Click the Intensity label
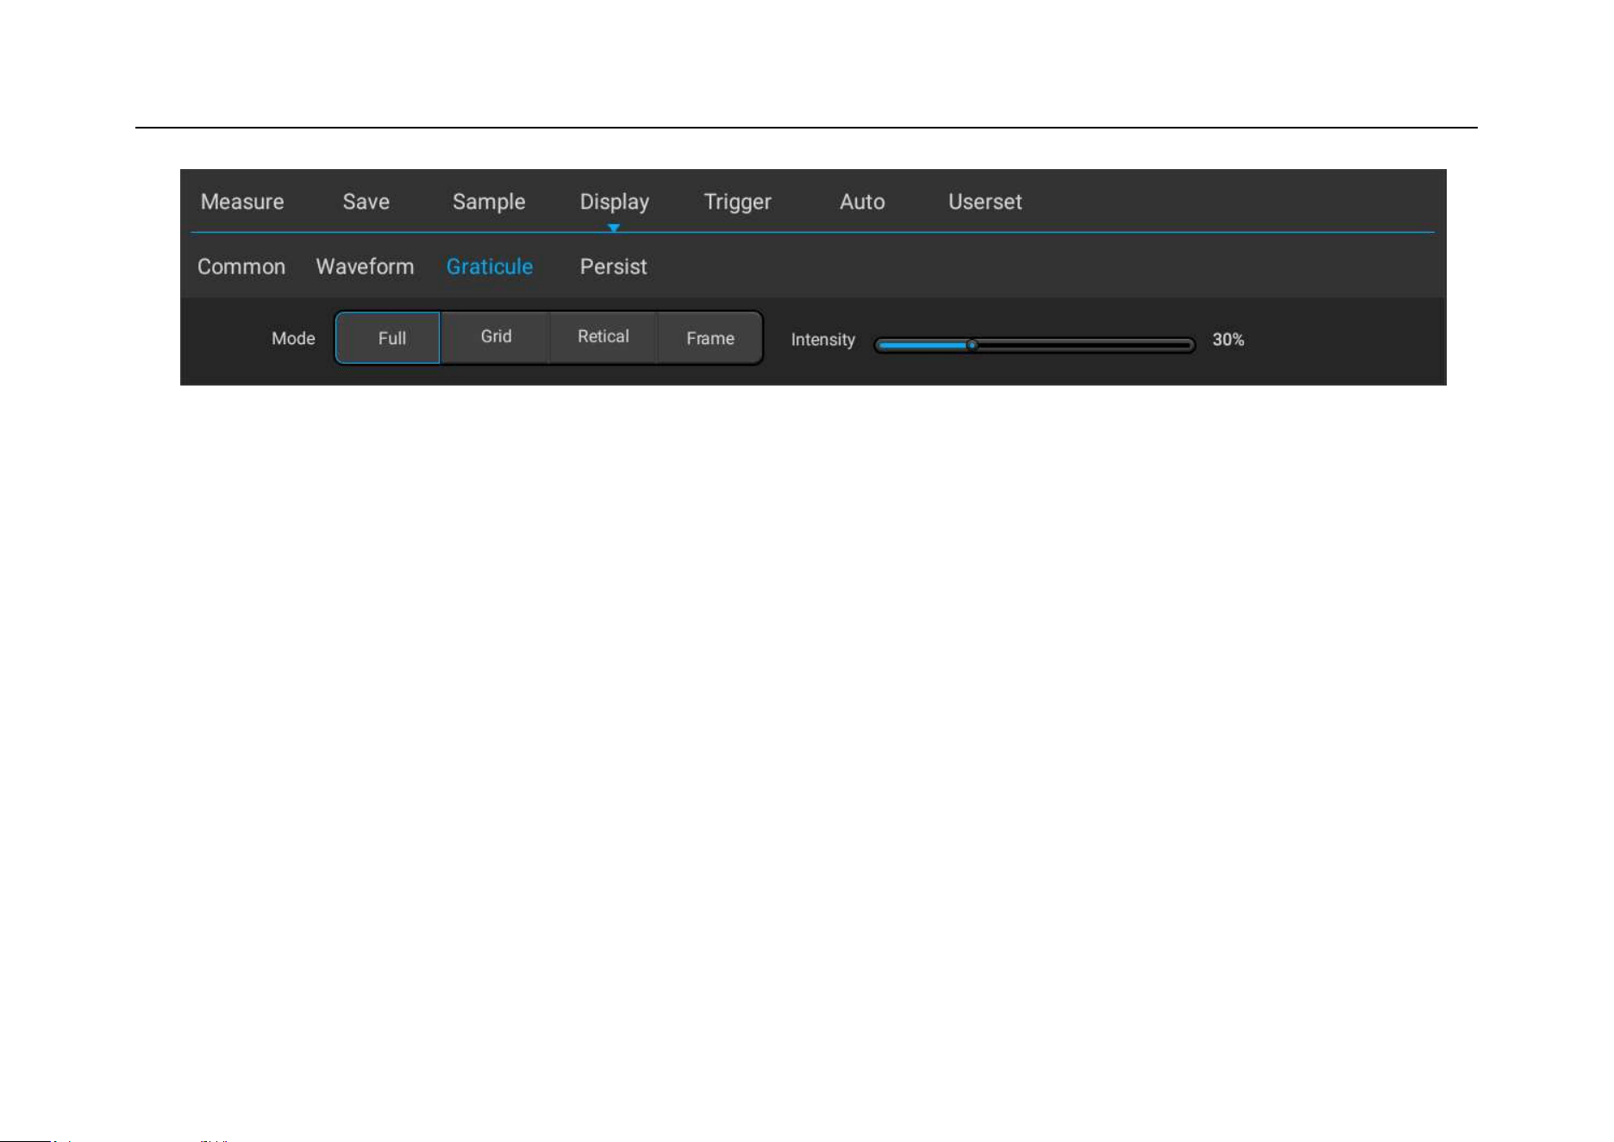This screenshot has height=1142, width=1614. pos(823,340)
